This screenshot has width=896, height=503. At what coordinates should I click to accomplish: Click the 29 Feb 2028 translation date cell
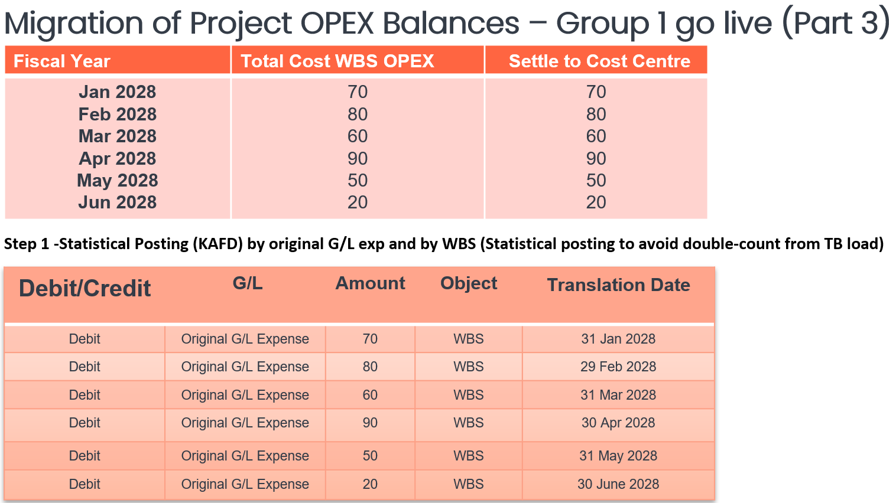618,367
